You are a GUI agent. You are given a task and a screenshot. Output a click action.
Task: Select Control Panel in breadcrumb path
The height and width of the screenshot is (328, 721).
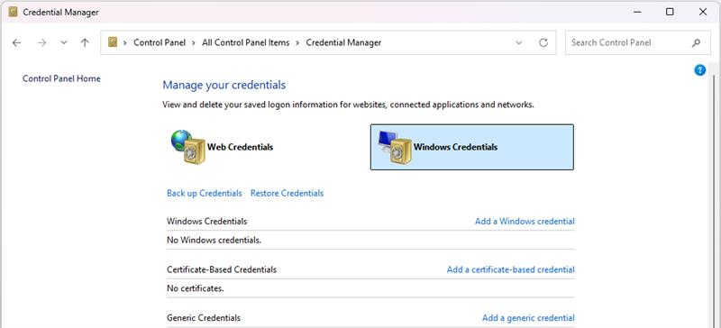pyautogui.click(x=160, y=42)
